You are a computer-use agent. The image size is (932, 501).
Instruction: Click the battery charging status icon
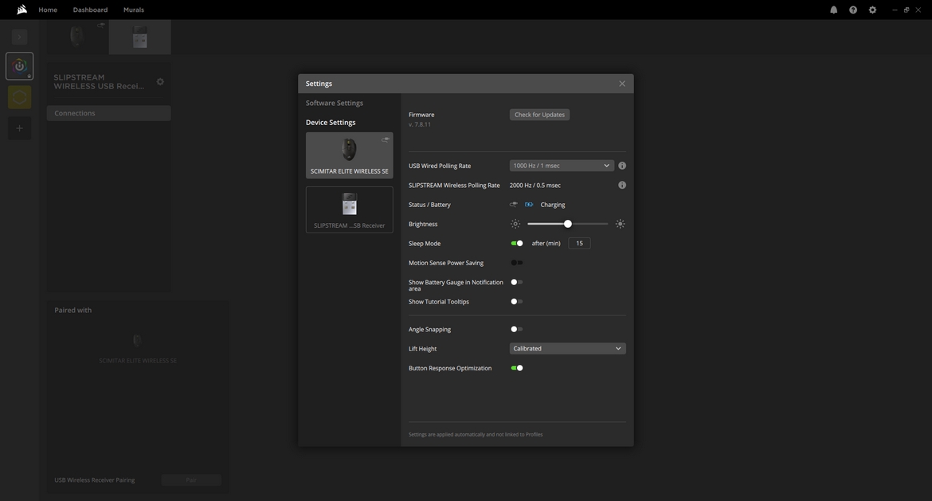coord(528,205)
